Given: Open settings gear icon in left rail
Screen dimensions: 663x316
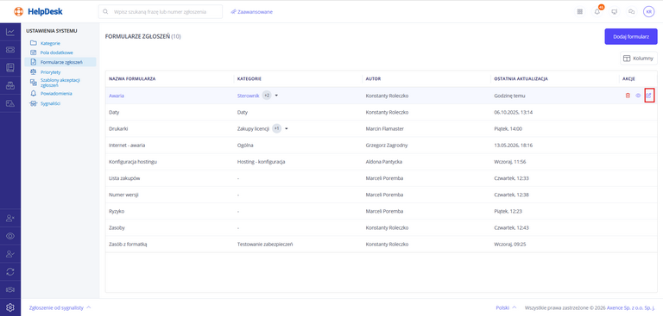Looking at the screenshot, I should click(10, 307).
